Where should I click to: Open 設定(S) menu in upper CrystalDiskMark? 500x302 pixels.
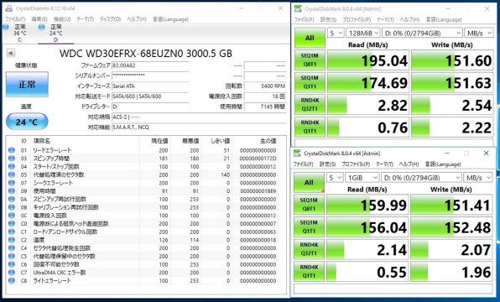point(328,19)
